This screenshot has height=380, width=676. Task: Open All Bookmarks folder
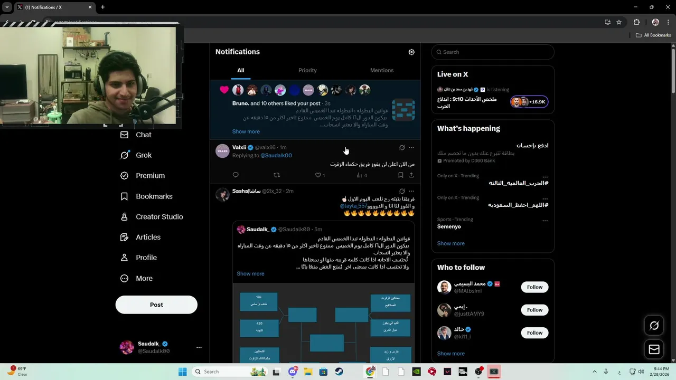click(653, 35)
